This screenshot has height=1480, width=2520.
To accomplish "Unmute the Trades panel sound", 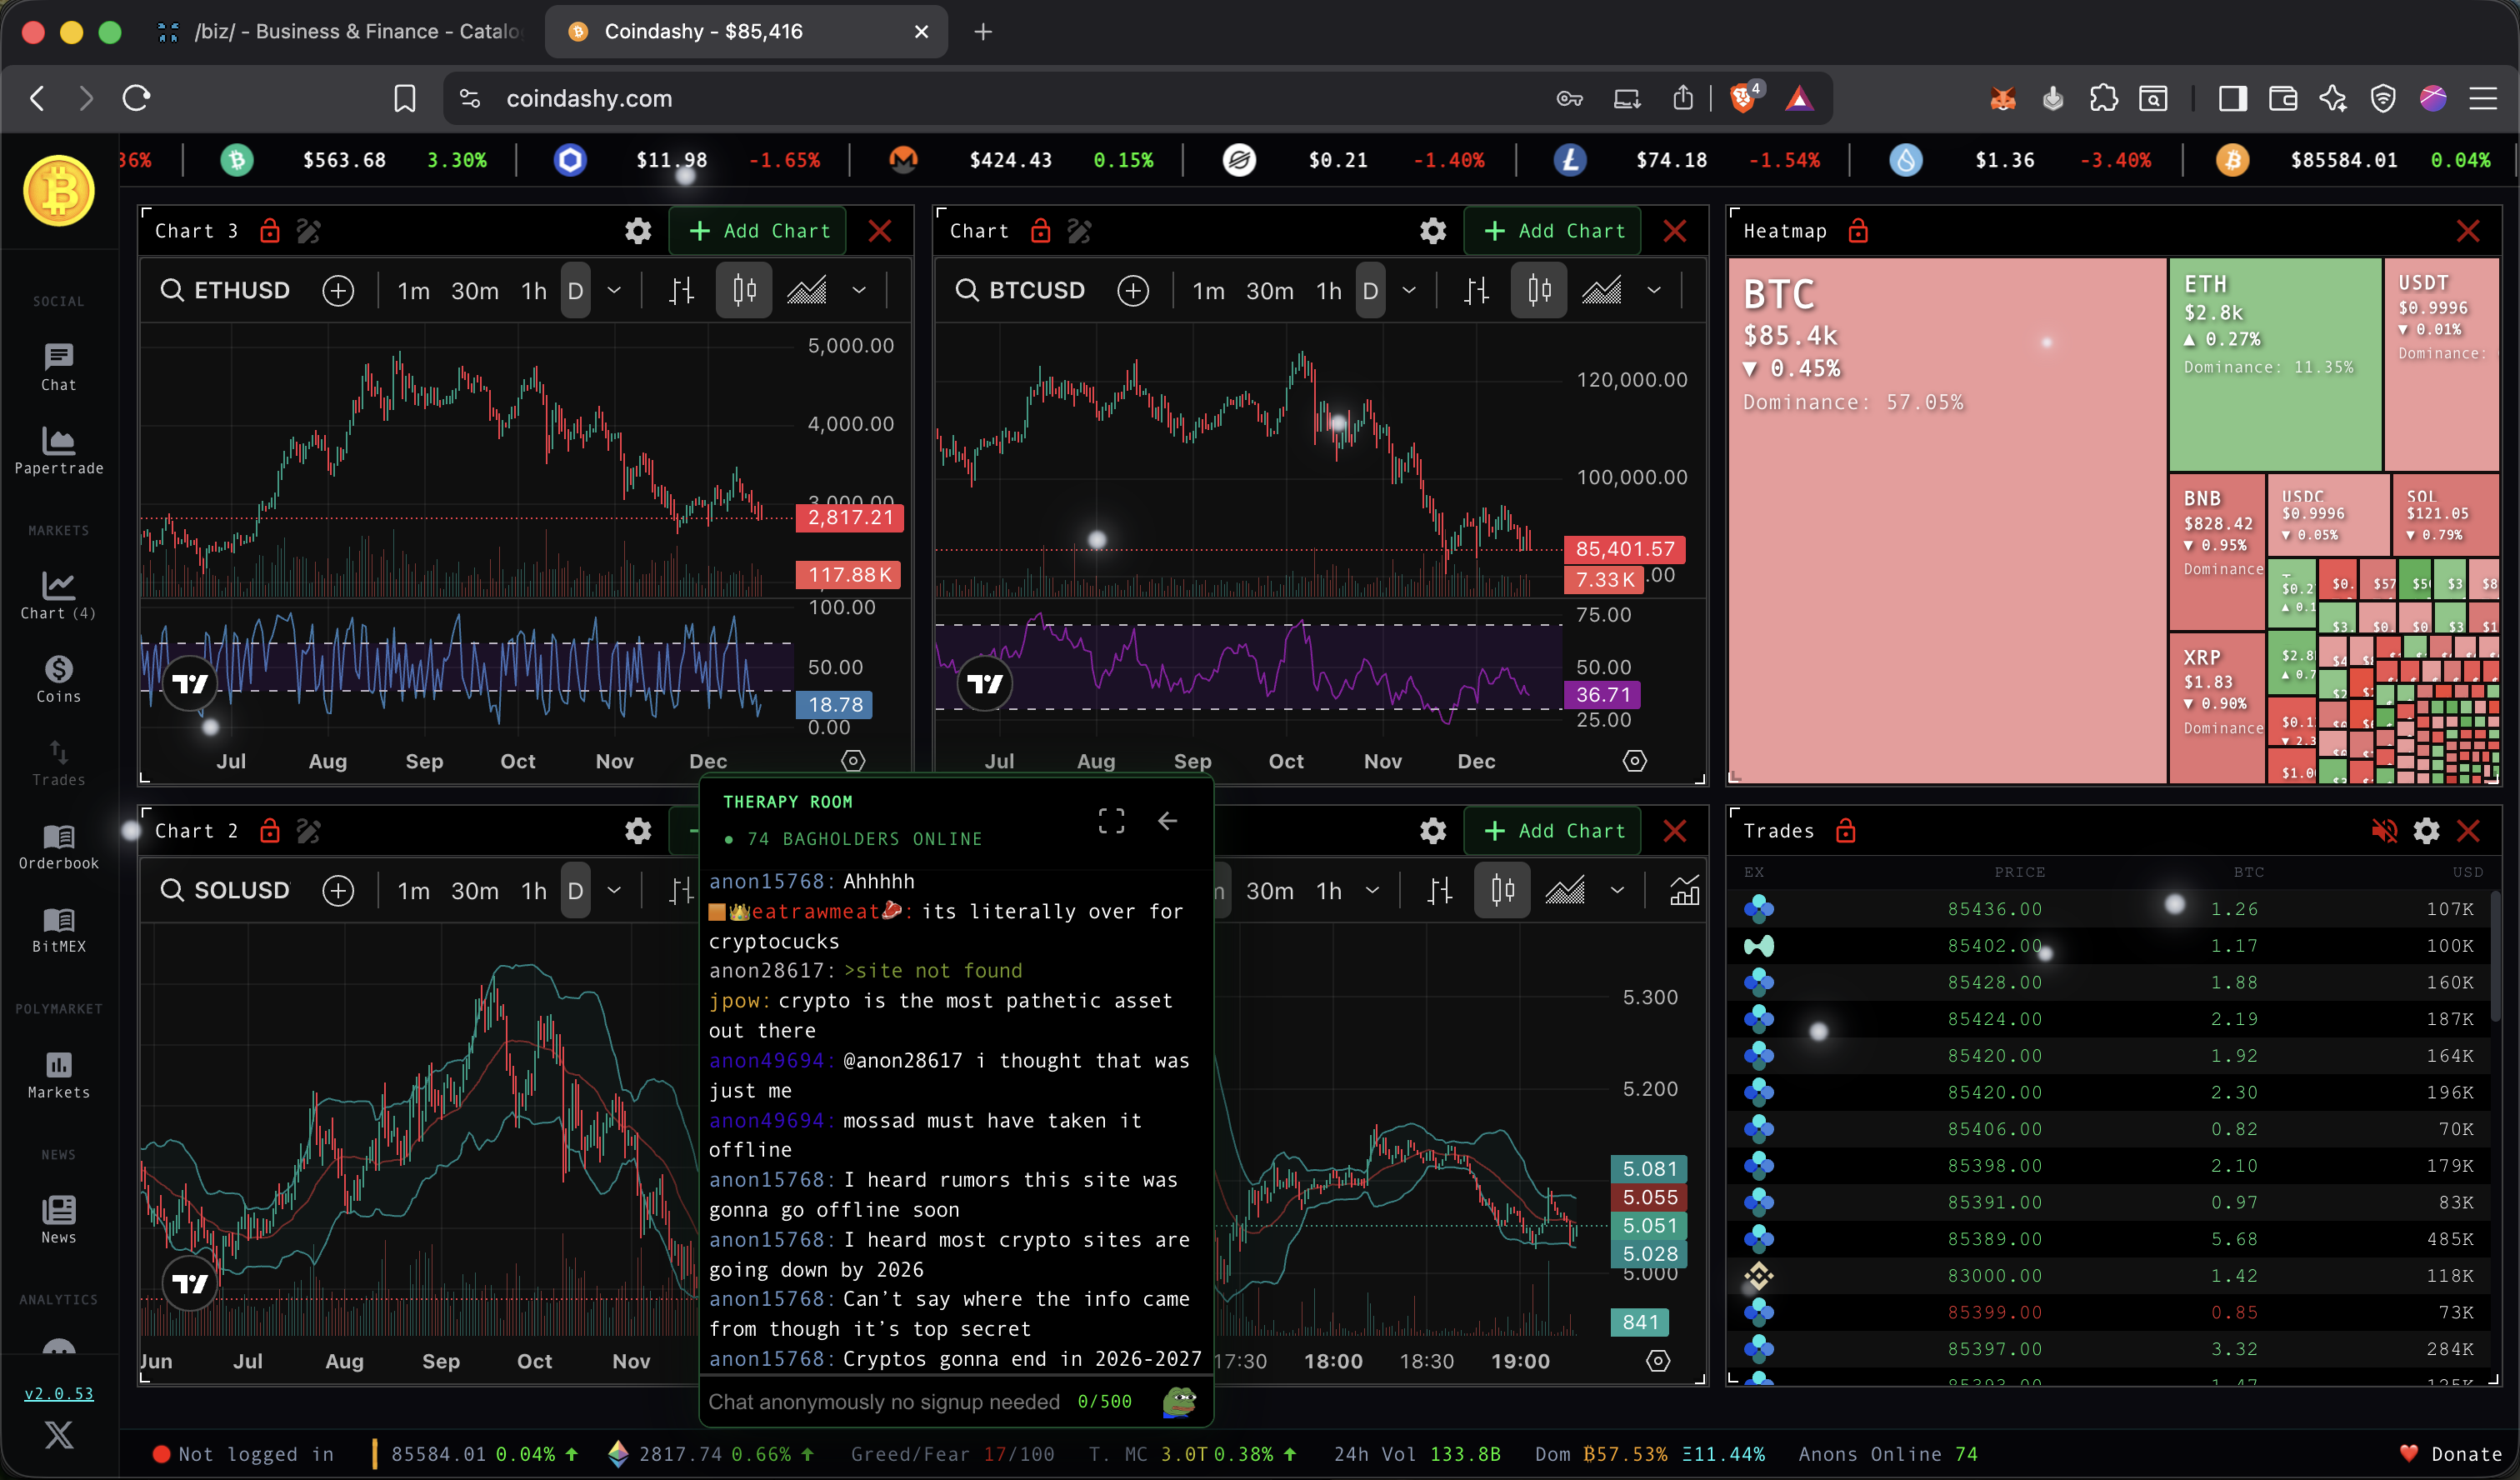I will tap(2384, 831).
